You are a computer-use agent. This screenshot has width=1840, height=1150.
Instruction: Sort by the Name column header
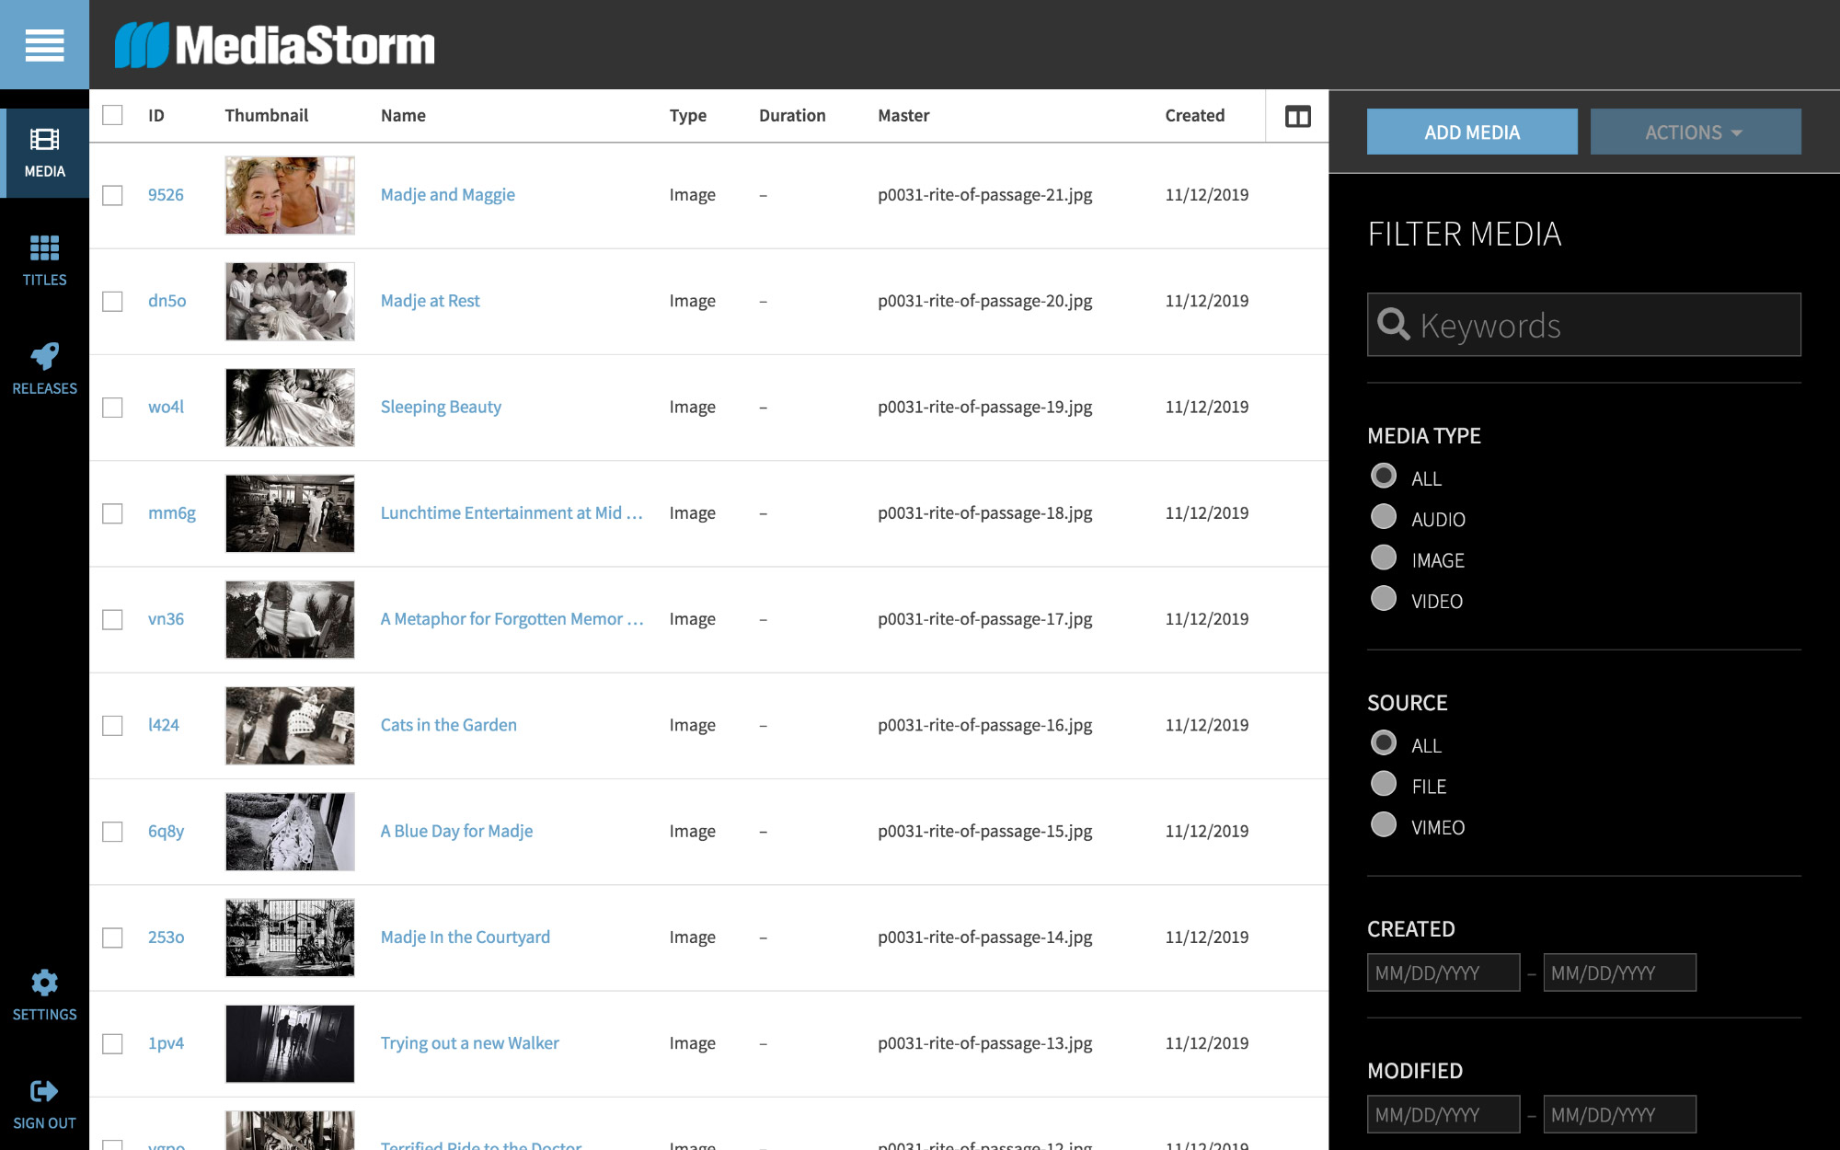[403, 116]
